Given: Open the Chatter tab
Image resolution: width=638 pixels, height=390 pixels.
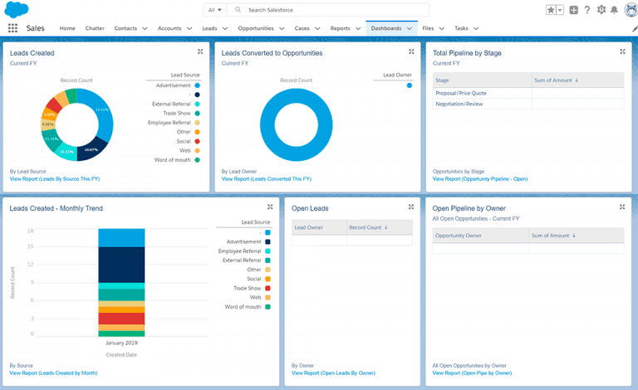Looking at the screenshot, I should coord(95,28).
